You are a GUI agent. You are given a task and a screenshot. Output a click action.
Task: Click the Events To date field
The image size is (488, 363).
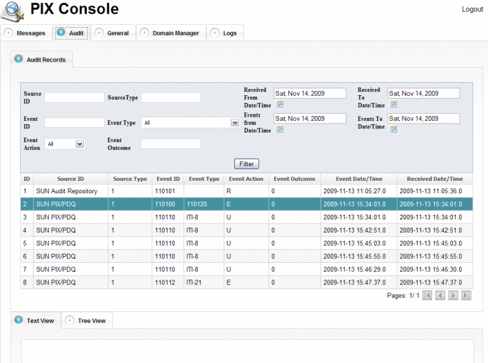(424, 119)
